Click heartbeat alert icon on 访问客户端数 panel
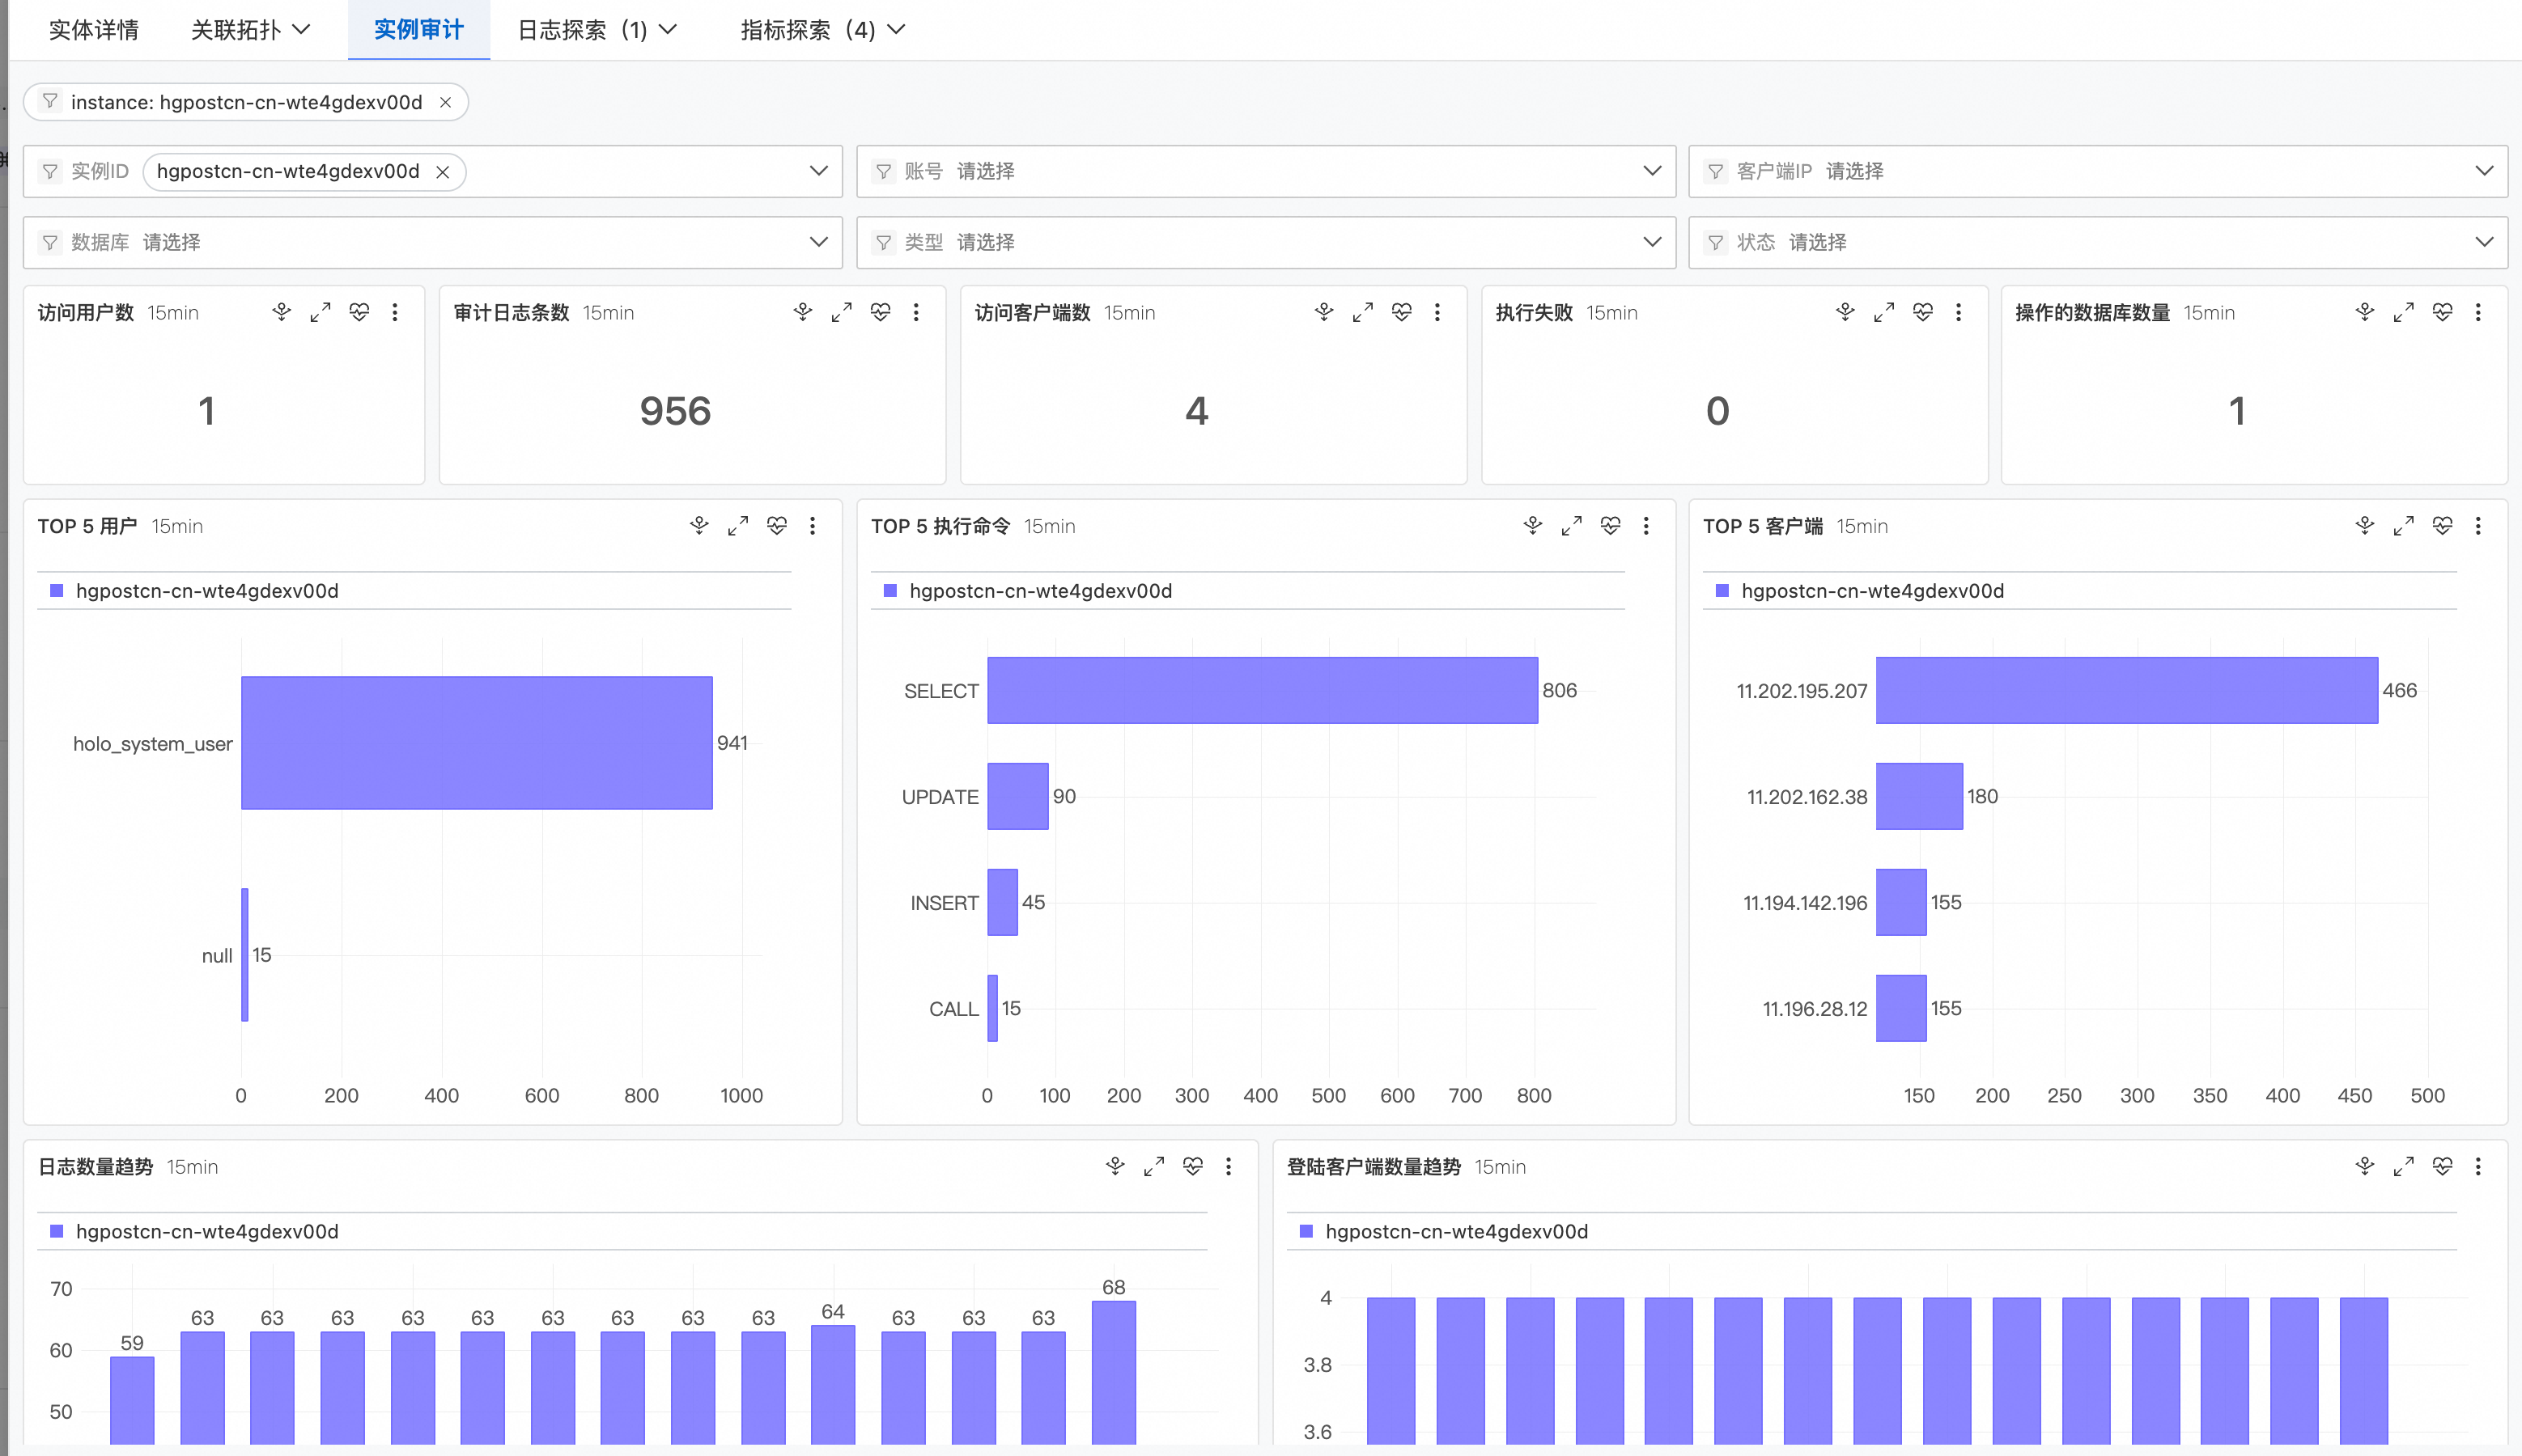 [x=1400, y=313]
